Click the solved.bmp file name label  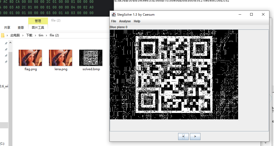pos(91,69)
